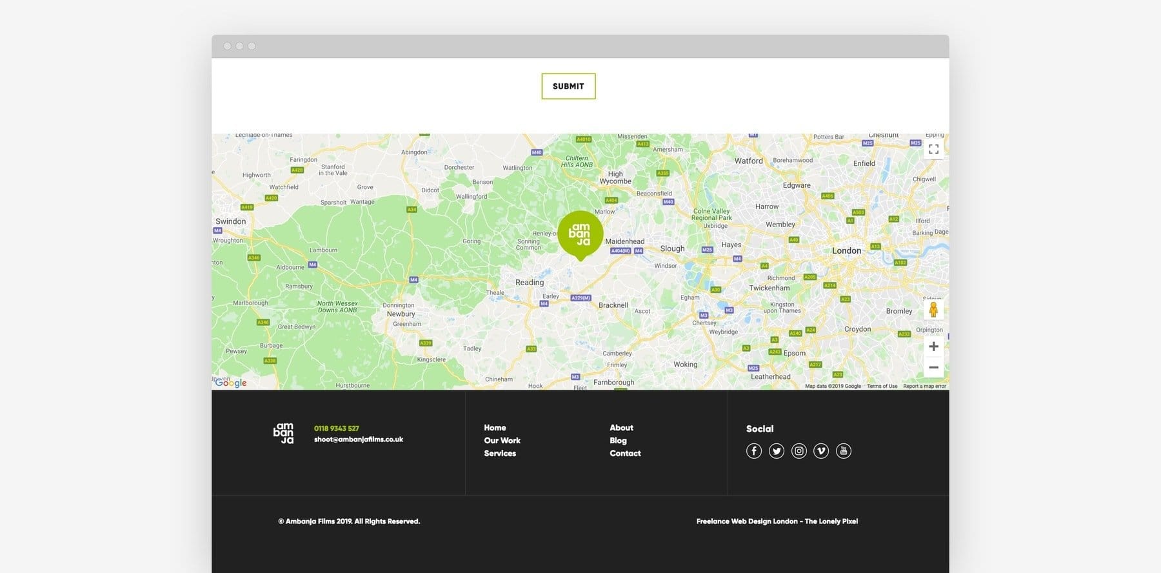Go to Home in footer menu
The height and width of the screenshot is (573, 1161).
point(495,428)
